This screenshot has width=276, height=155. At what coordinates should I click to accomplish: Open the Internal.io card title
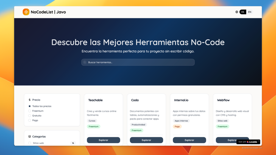(x=181, y=100)
